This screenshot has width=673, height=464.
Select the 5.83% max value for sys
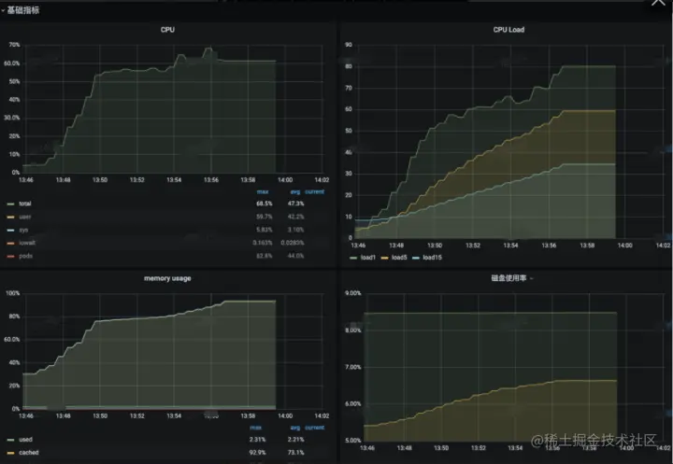pyautogui.click(x=264, y=230)
